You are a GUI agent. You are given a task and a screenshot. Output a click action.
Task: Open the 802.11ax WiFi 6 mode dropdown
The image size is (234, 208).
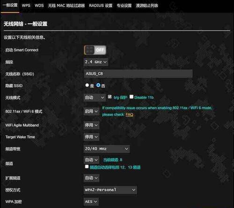[91, 111]
